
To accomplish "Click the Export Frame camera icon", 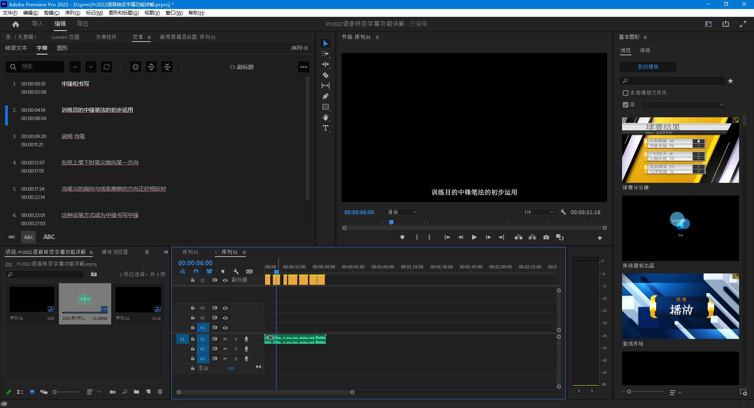I will (x=546, y=237).
